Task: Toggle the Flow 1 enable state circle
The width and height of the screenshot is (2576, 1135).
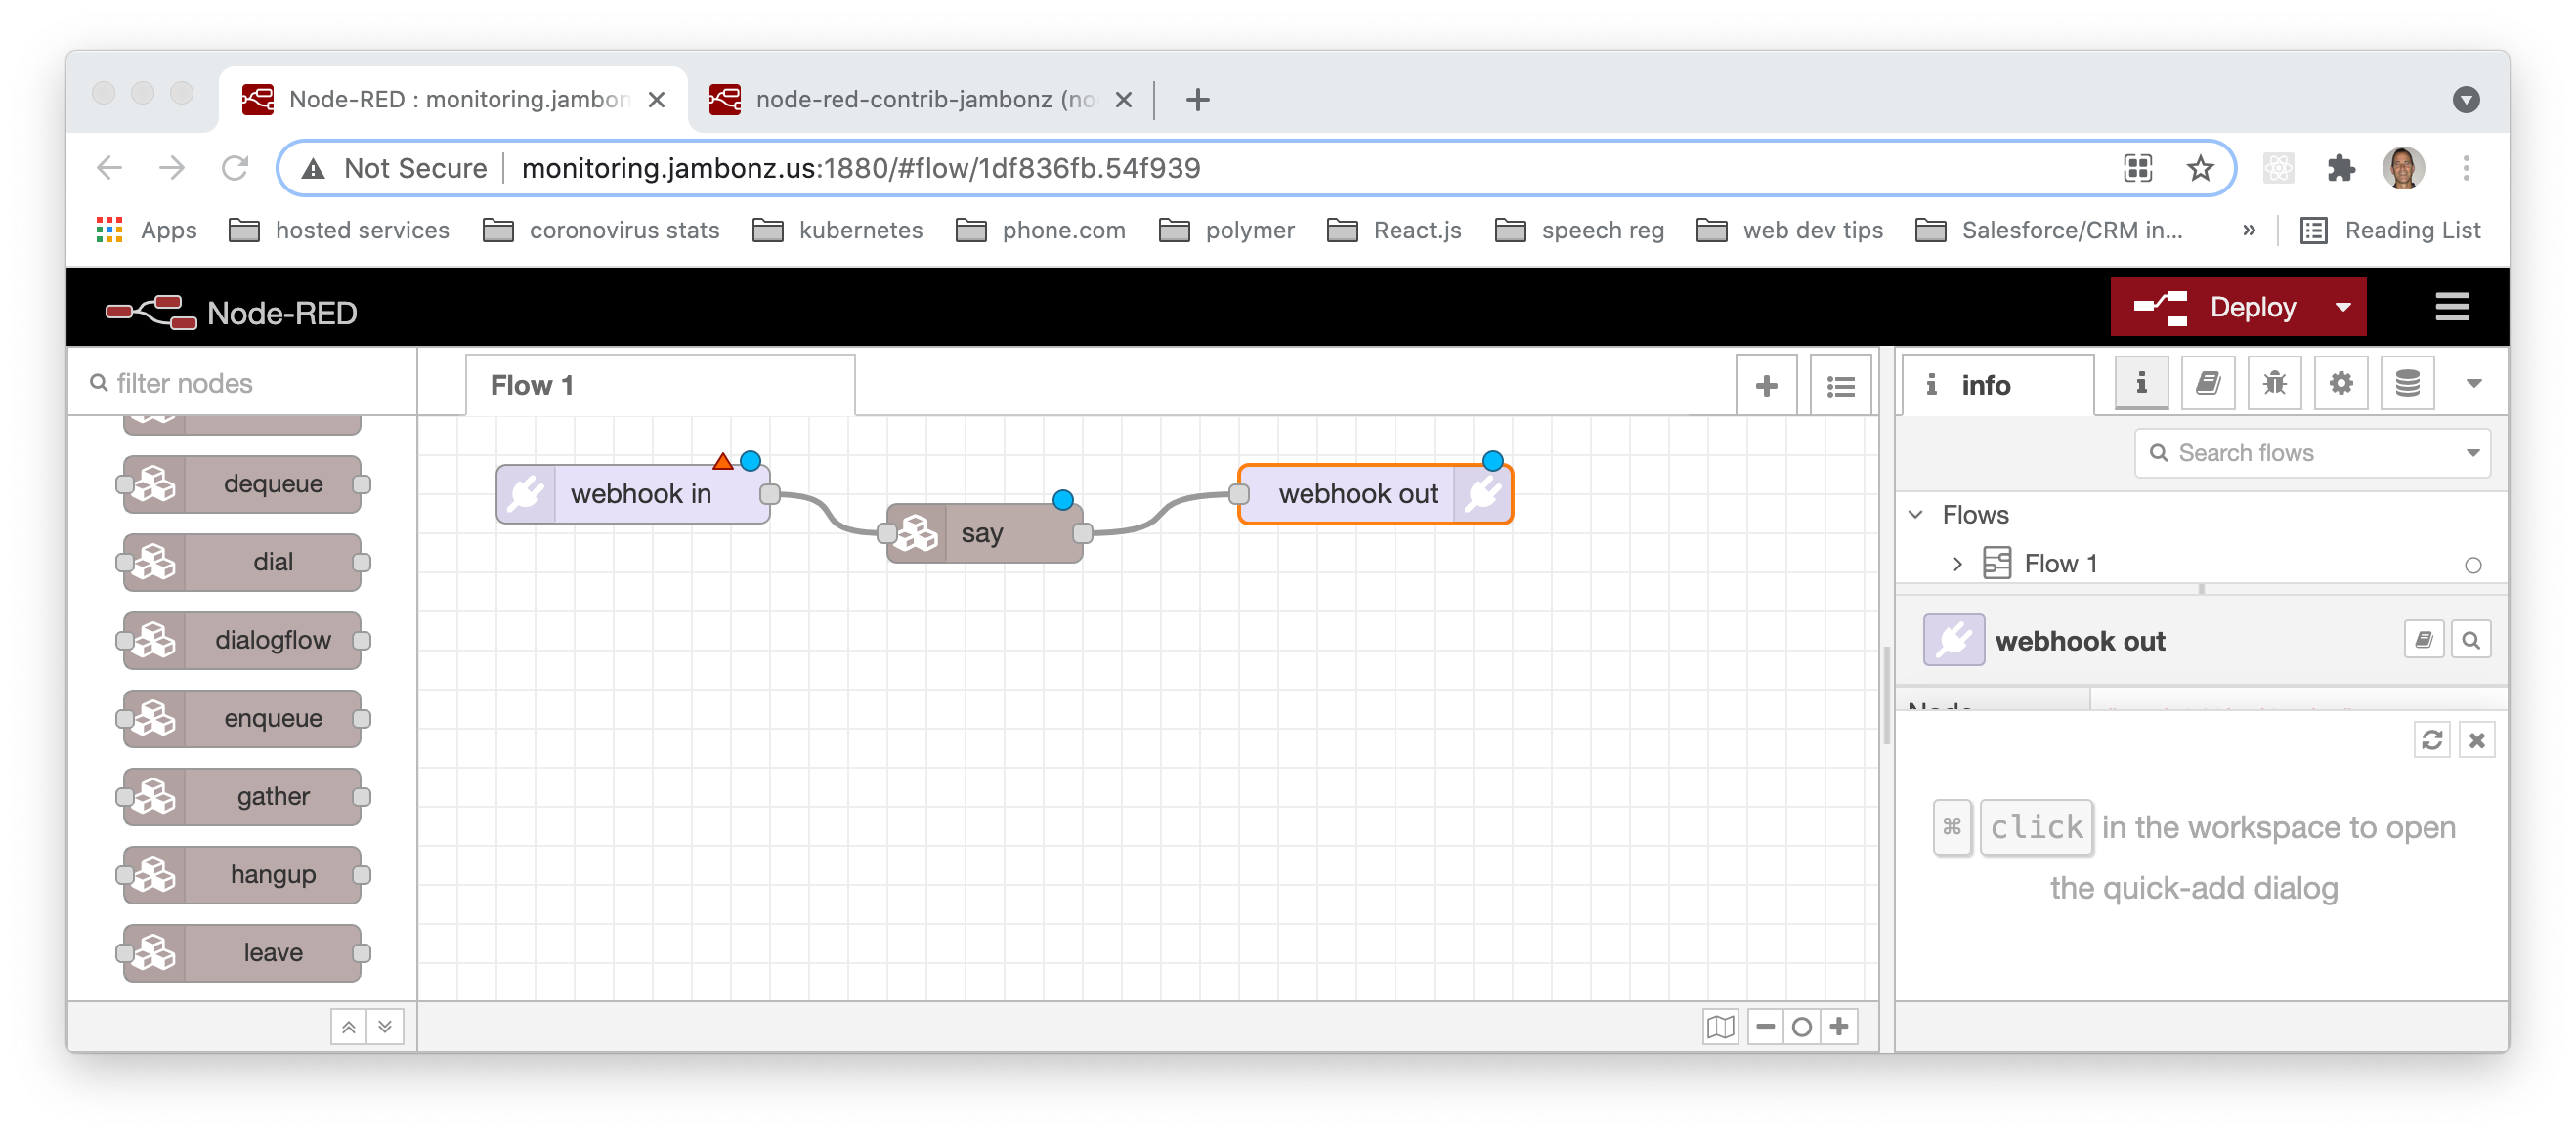Action: pyautogui.click(x=2473, y=565)
